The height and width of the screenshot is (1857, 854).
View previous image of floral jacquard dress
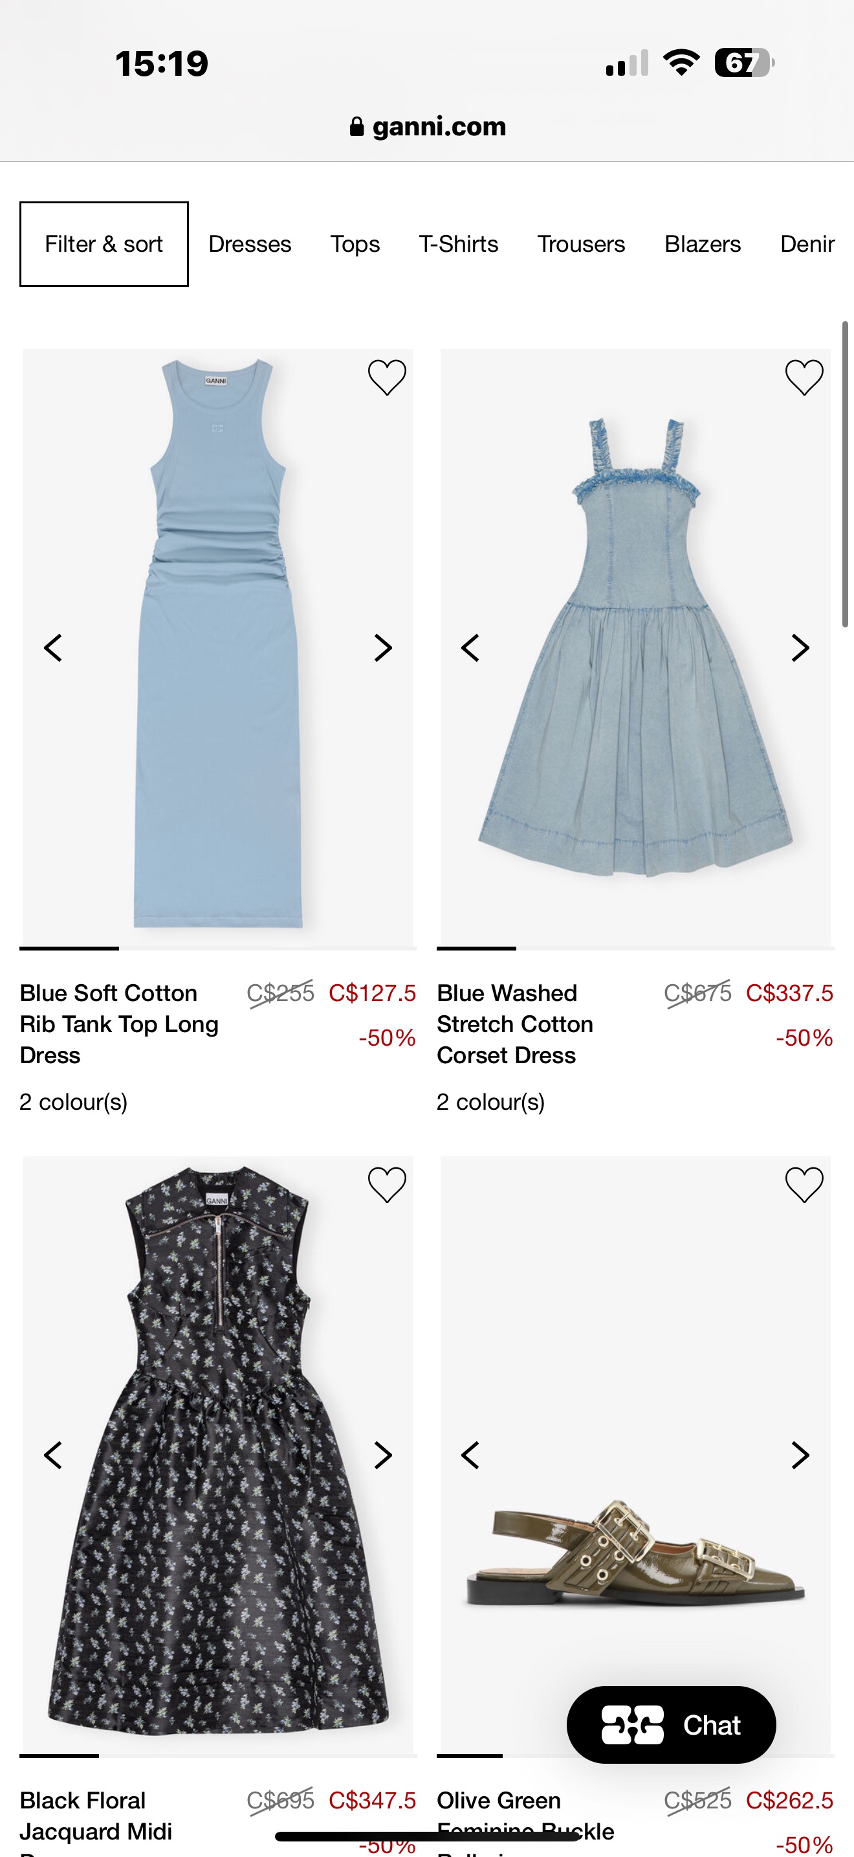click(53, 1455)
